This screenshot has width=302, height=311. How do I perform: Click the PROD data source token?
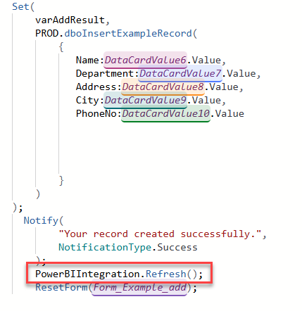click(47, 33)
